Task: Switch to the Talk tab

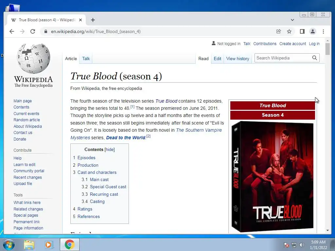Action: pyautogui.click(x=86, y=59)
